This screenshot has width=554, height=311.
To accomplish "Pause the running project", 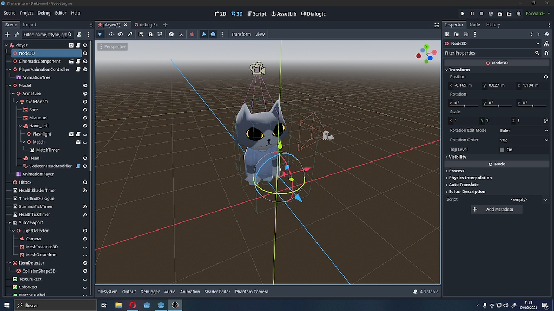I will 472,13.
